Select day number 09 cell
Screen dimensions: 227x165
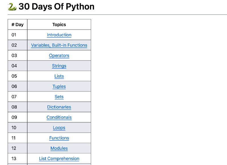coord(18,117)
